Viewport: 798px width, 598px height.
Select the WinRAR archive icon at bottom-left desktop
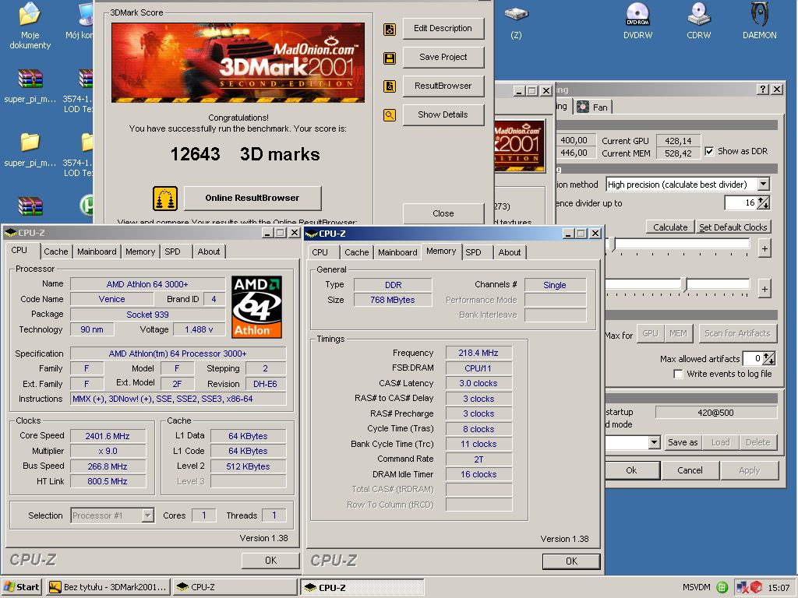tap(30, 206)
